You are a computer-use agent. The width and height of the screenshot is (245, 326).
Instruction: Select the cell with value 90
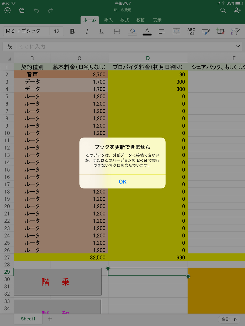[148, 74]
